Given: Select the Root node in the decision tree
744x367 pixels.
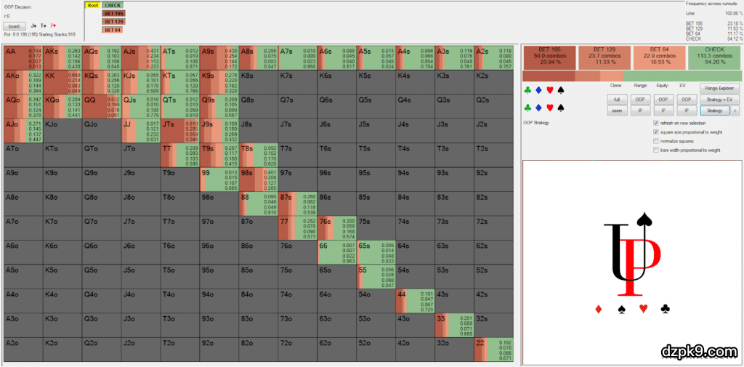Looking at the screenshot, I should (x=92, y=5).
